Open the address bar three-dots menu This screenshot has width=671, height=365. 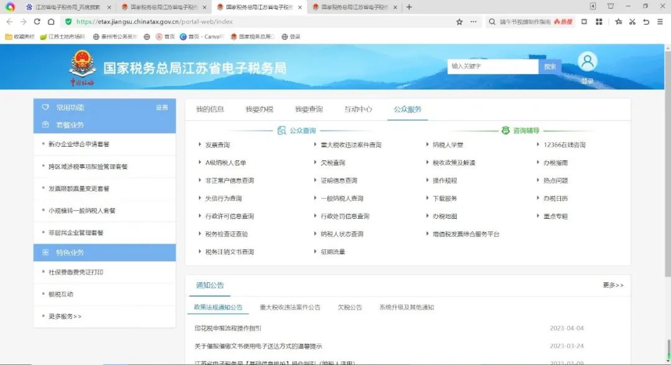473,21
